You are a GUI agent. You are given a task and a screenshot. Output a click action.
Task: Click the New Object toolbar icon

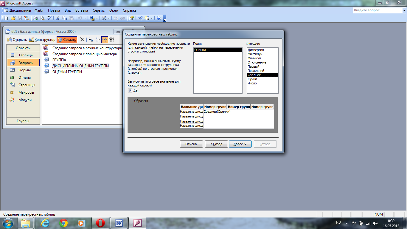tap(147, 18)
